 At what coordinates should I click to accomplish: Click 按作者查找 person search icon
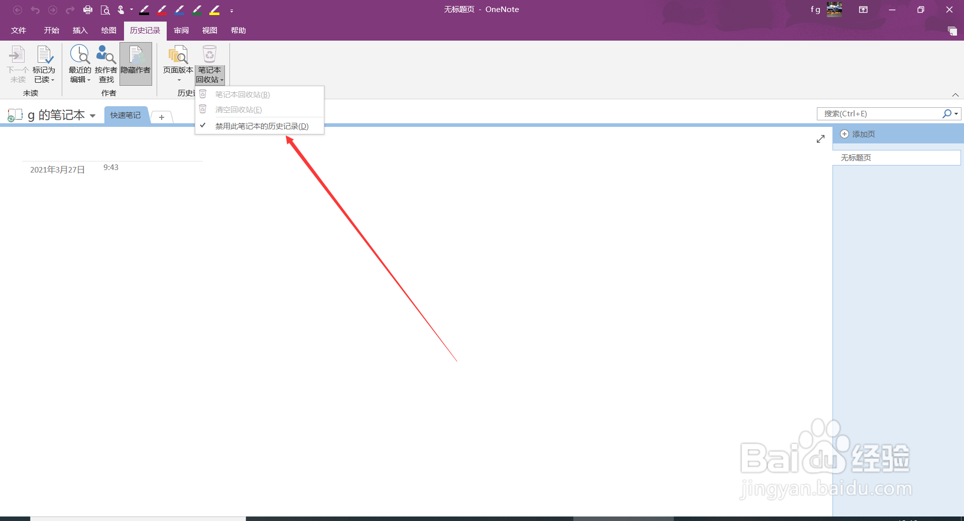[x=106, y=54]
